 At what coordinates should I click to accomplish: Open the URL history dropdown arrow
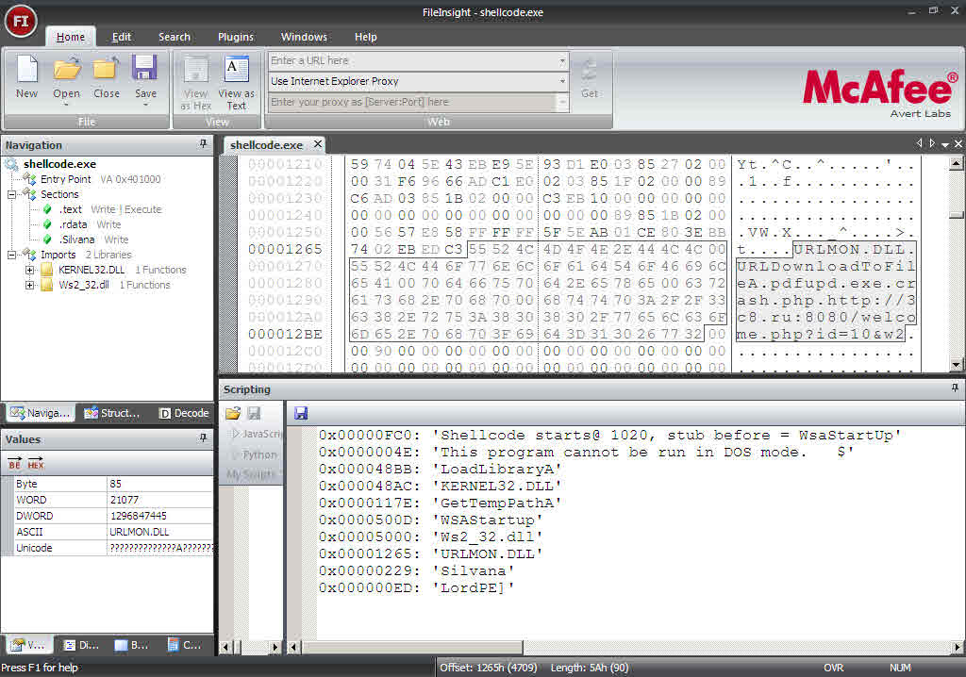pyautogui.click(x=562, y=61)
